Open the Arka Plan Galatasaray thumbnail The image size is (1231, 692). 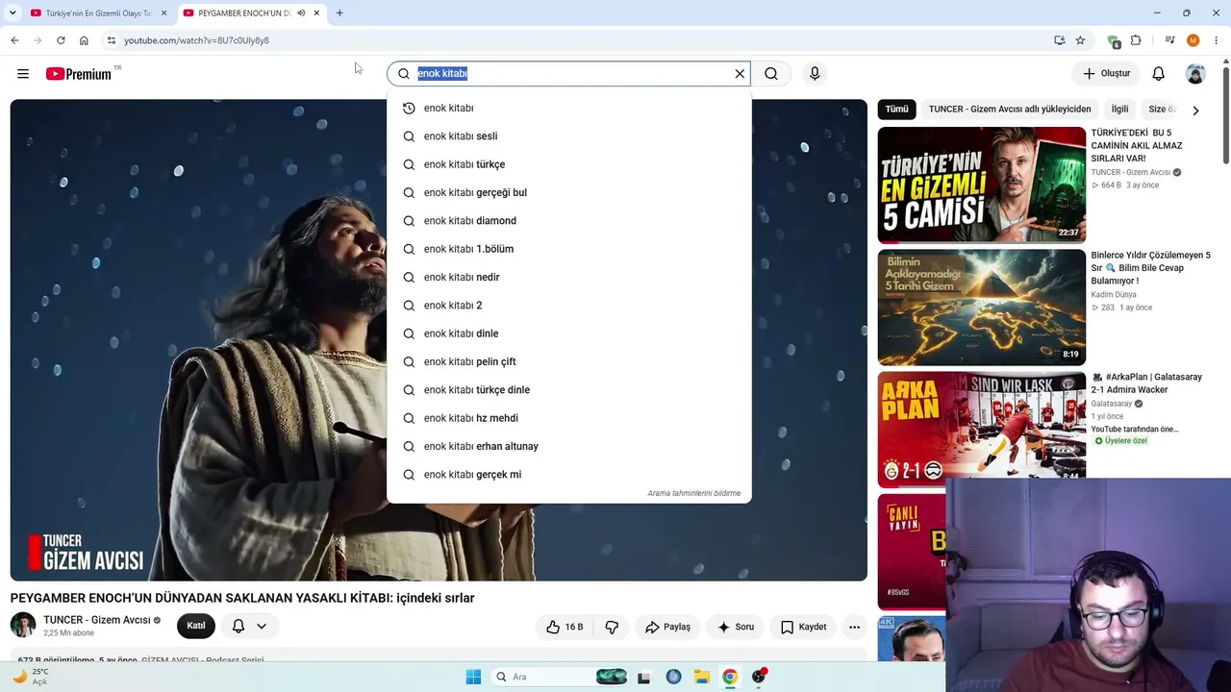click(x=981, y=430)
